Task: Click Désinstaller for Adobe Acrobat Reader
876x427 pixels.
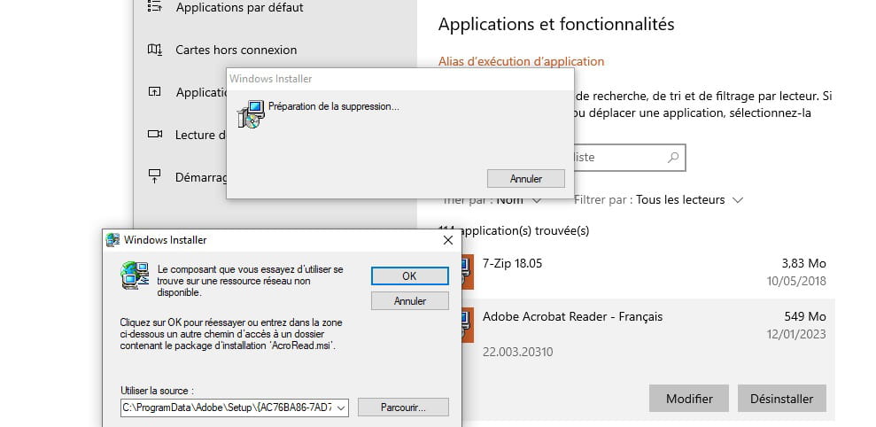Action: coord(781,399)
